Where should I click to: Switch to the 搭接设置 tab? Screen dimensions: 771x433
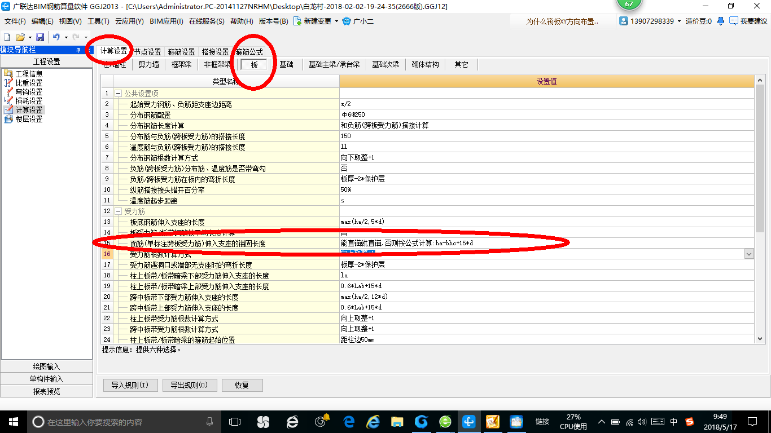215,51
